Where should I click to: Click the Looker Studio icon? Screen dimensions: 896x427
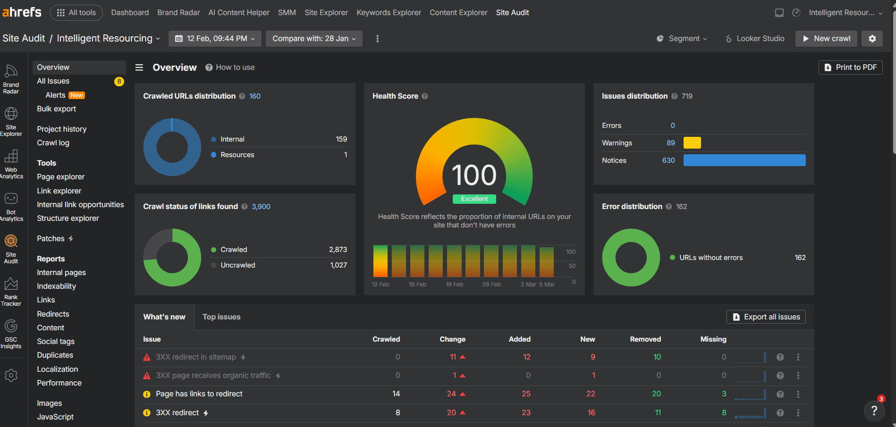(728, 38)
